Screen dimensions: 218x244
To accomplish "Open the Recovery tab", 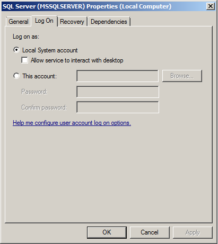I will coord(72,22).
